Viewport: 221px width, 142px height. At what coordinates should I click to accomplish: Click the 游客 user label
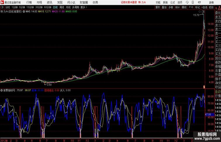[211, 2]
